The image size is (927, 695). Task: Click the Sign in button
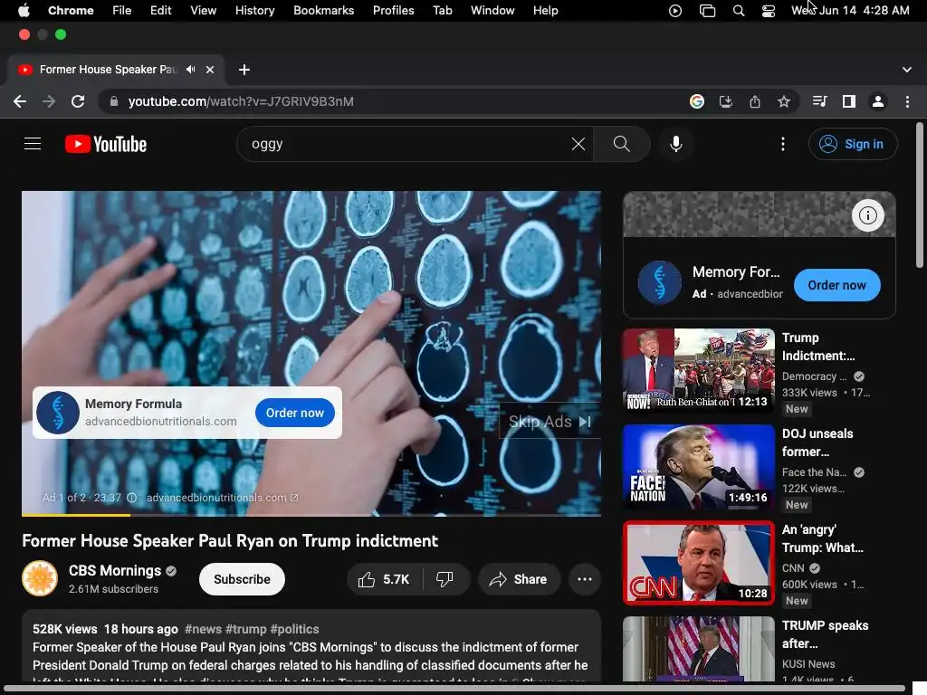pos(853,144)
